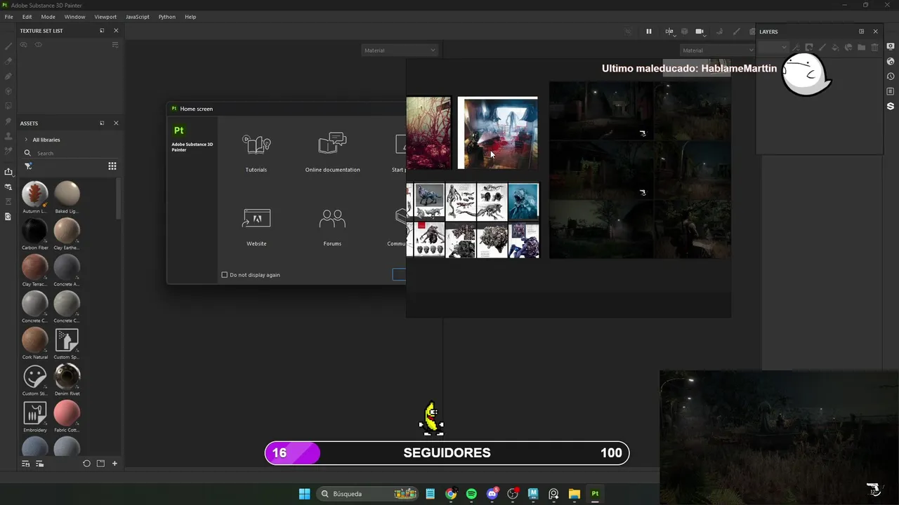Select the Cork Natural material thumbnail
899x505 pixels.
[x=34, y=339]
